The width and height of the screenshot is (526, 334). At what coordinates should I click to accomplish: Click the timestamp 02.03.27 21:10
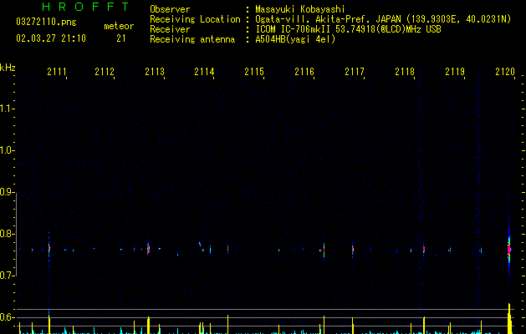[x=51, y=38]
